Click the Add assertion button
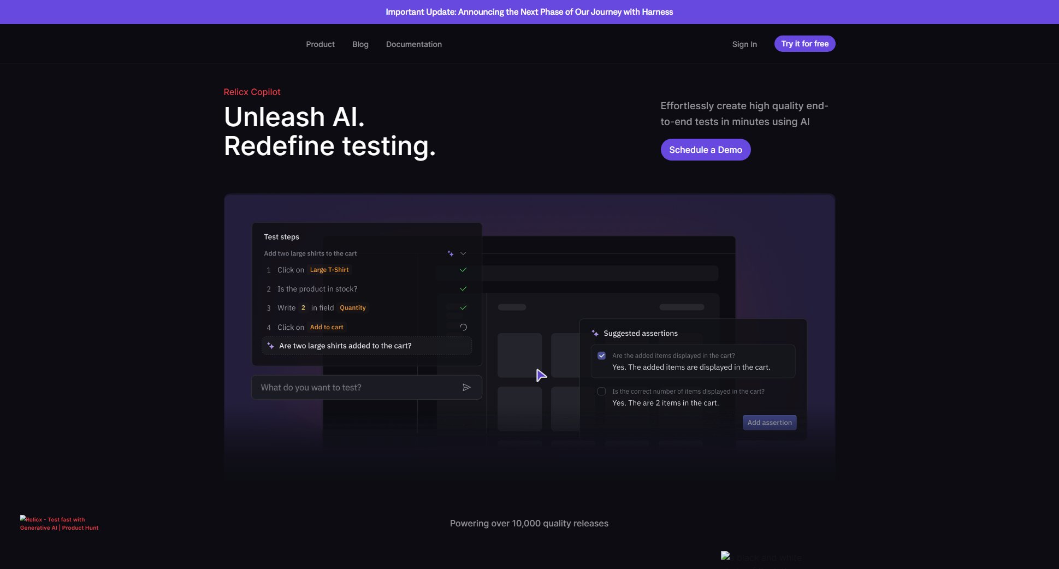Screen dimensions: 1059x569 click(769, 423)
